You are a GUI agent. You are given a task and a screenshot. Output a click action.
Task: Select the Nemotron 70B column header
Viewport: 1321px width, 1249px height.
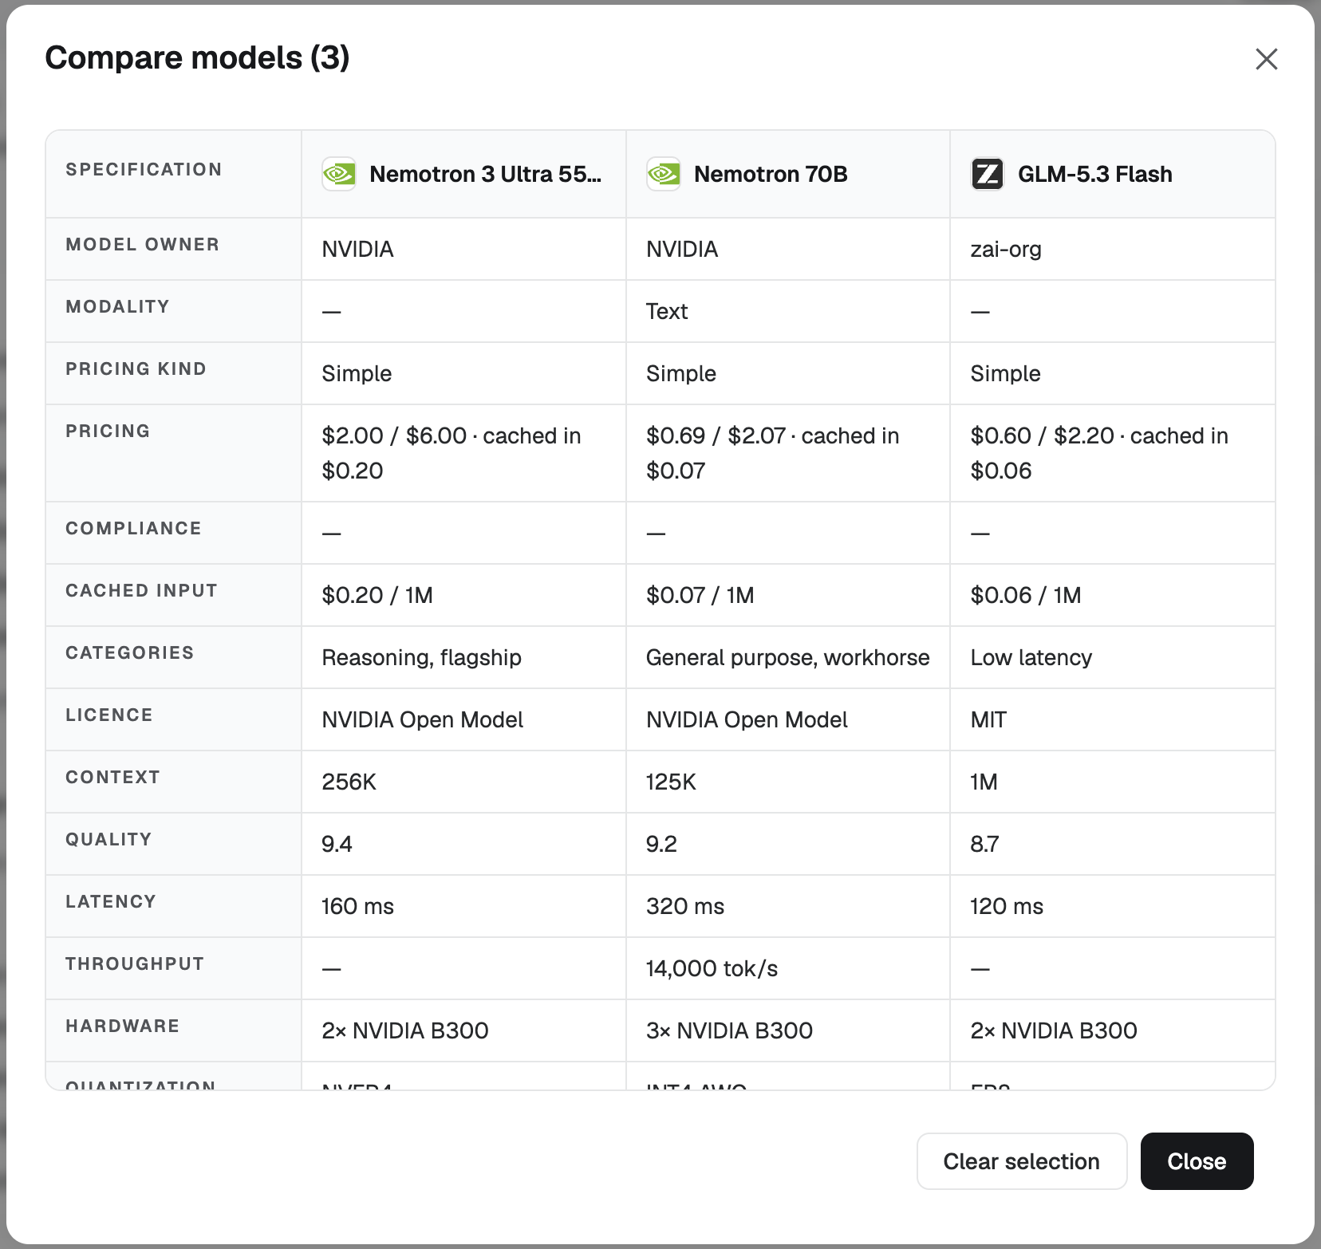(788, 174)
